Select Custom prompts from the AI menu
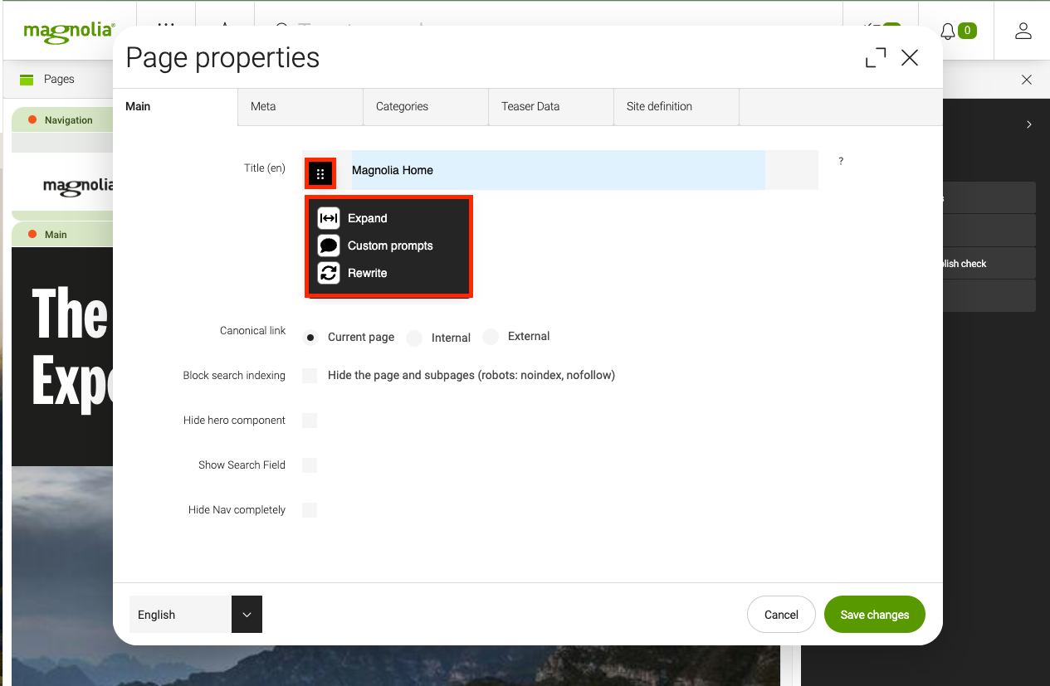This screenshot has height=686, width=1050. (390, 246)
